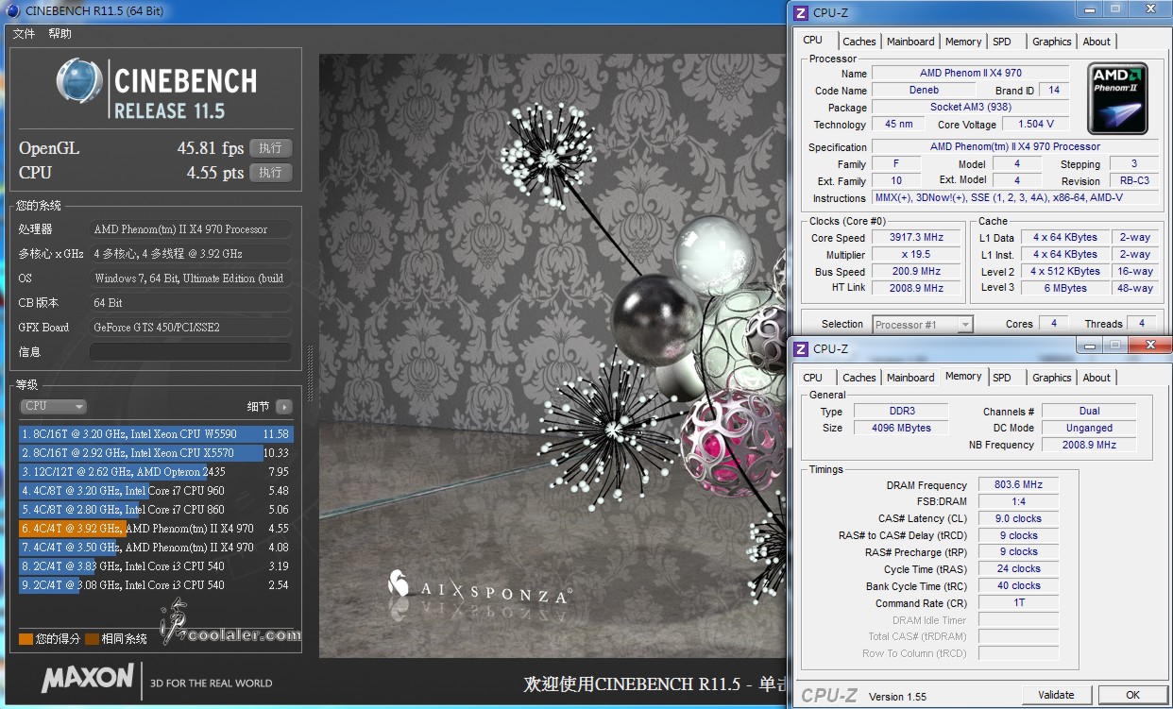Open the 文件 menu in CINEBENCH
This screenshot has height=709, width=1173.
pyautogui.click(x=24, y=33)
